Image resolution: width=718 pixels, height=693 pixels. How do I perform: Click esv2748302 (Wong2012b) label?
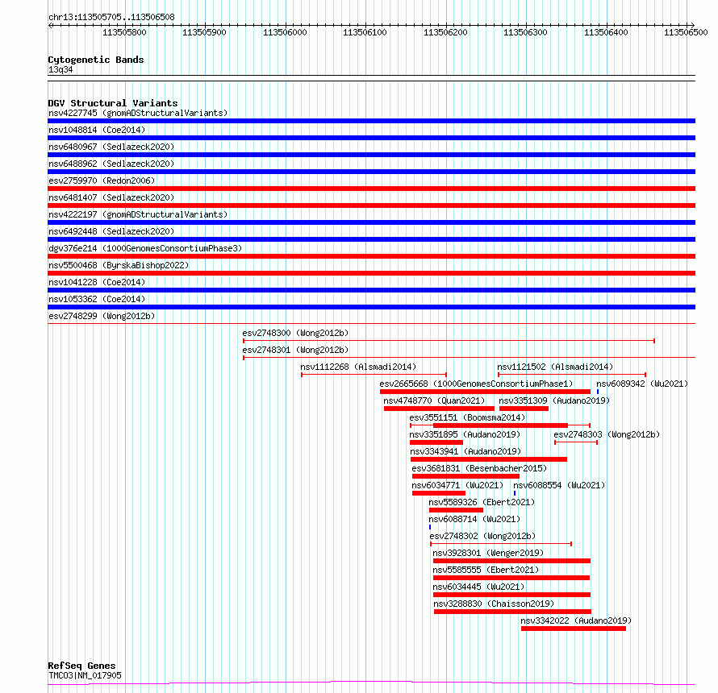[482, 536]
